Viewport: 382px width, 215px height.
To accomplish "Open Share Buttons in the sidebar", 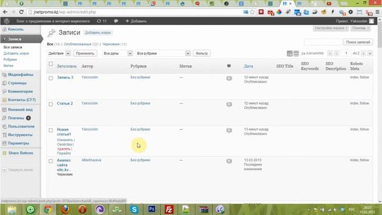I will (x=21, y=153).
